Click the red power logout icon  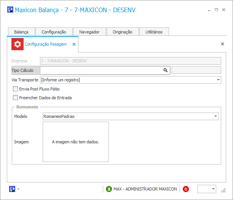click(186, 189)
